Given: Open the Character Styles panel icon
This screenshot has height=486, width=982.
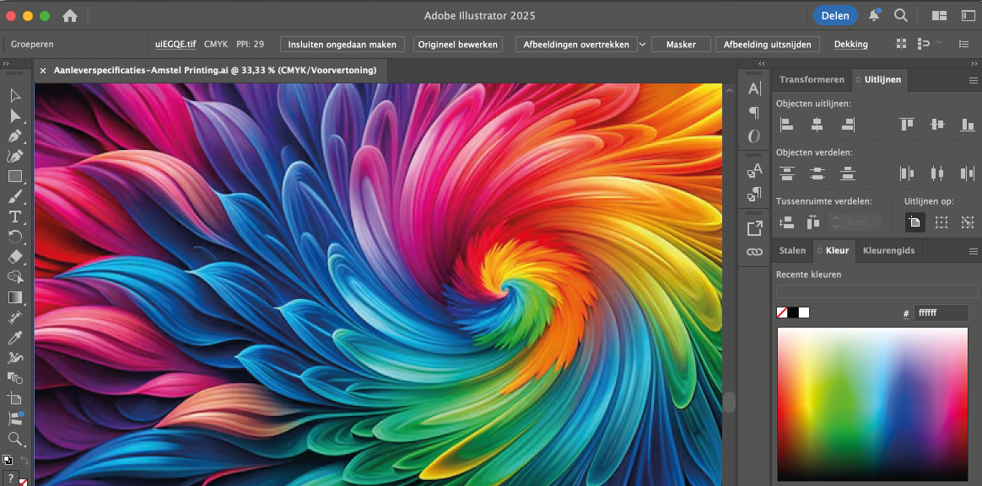Looking at the screenshot, I should click(755, 170).
